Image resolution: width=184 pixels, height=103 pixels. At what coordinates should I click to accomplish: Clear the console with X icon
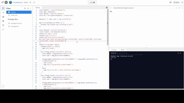click(x=181, y=53)
